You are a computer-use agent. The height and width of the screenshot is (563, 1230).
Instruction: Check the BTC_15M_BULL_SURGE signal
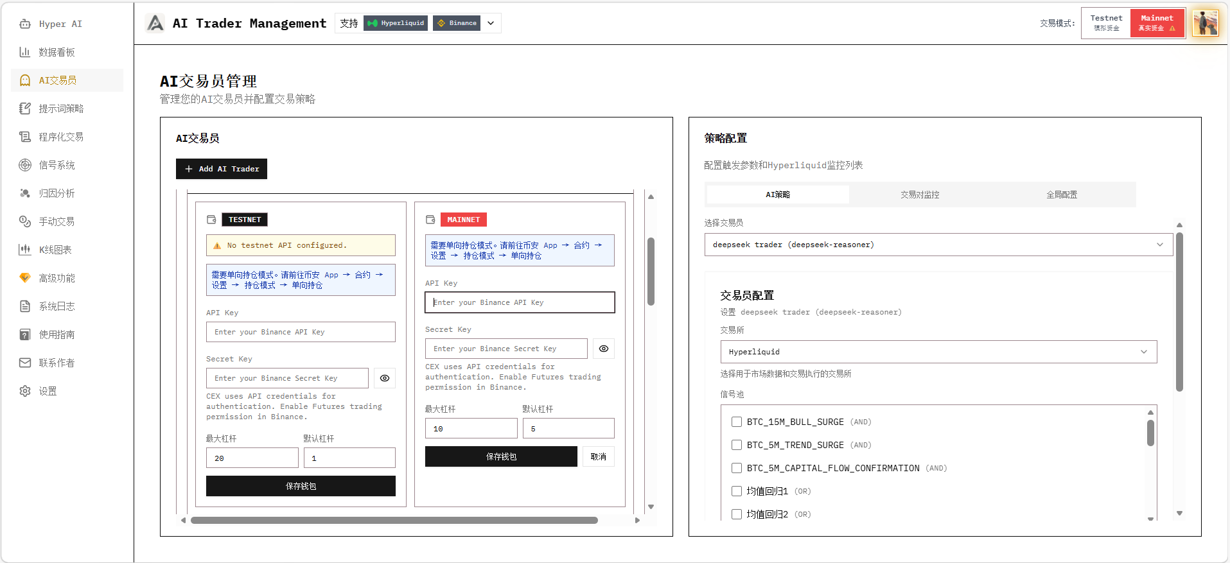tap(737, 422)
